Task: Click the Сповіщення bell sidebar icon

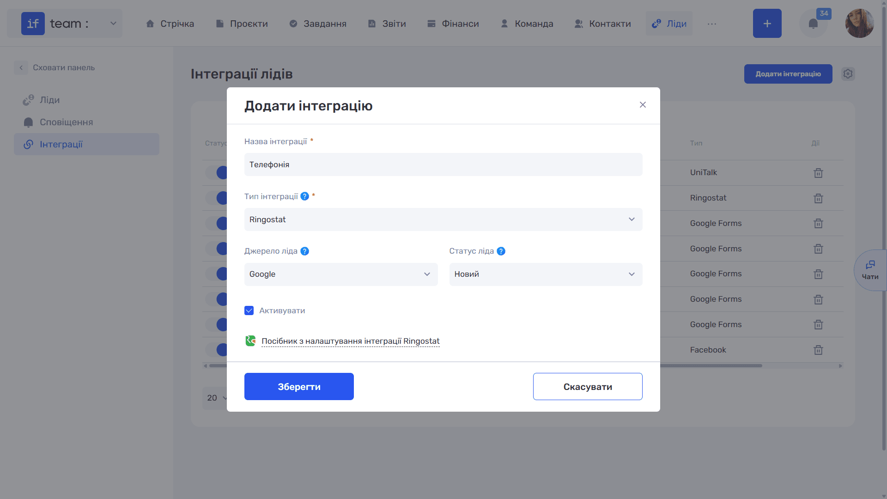Action: pyautogui.click(x=28, y=122)
